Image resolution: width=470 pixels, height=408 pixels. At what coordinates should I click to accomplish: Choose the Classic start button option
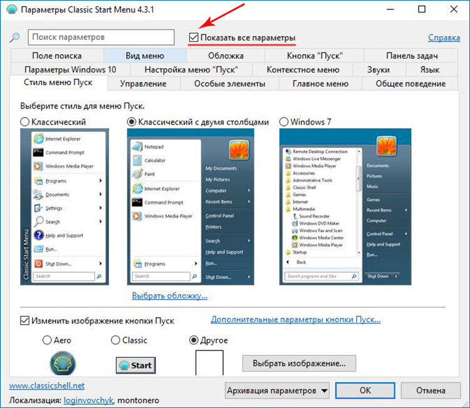point(115,340)
